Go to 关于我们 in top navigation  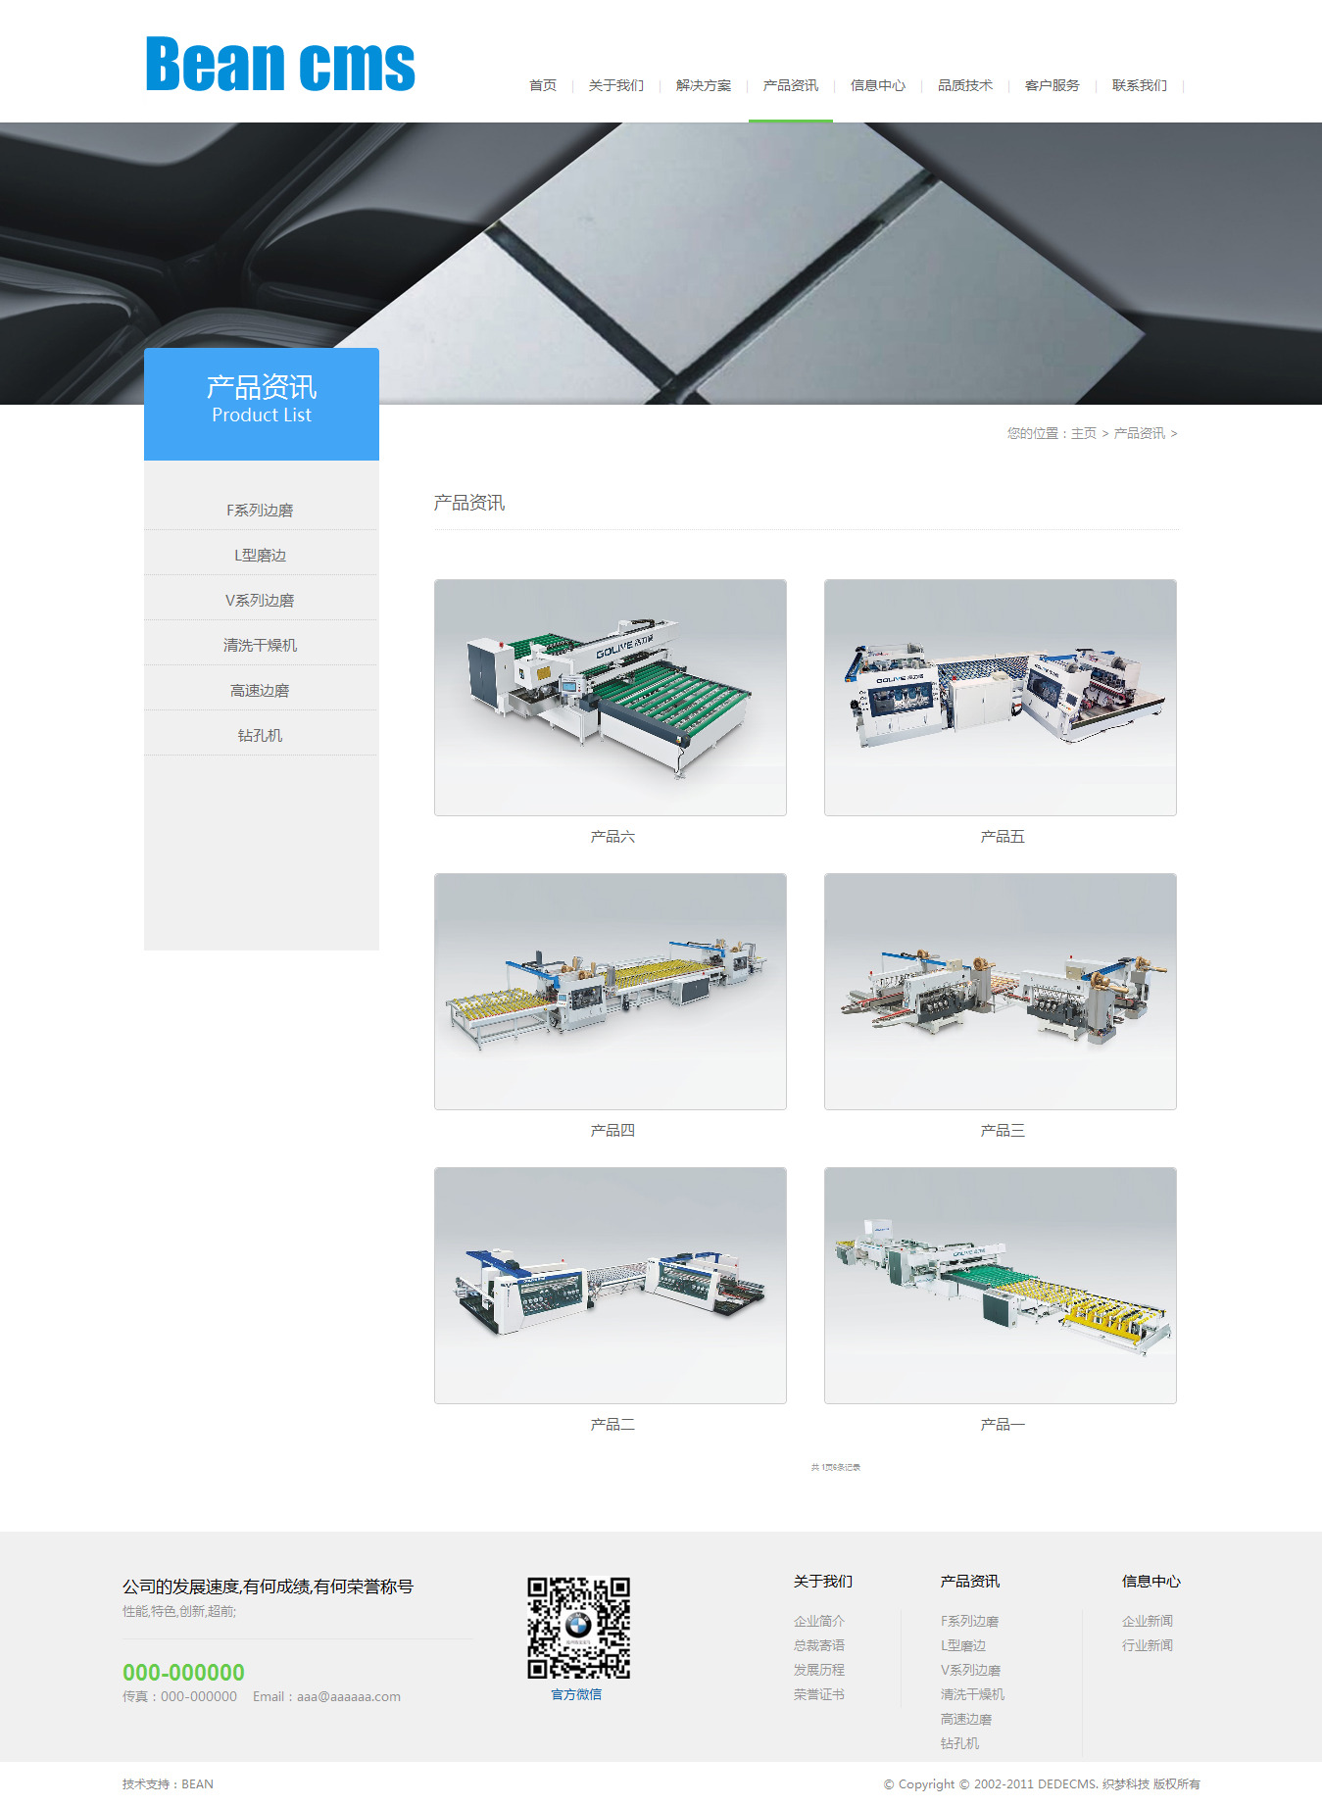pyautogui.click(x=615, y=86)
